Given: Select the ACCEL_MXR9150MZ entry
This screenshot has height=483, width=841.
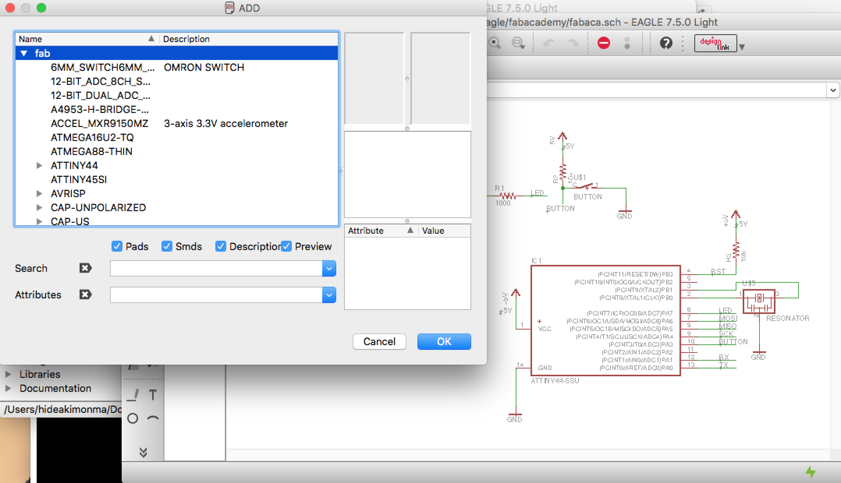Looking at the screenshot, I should click(99, 123).
